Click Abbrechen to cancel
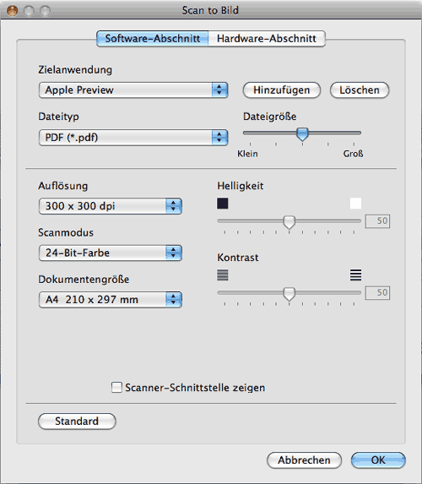 click(304, 460)
